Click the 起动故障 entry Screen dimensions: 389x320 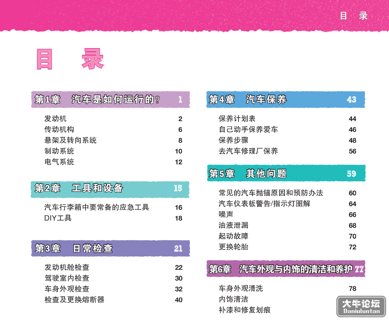233,236
